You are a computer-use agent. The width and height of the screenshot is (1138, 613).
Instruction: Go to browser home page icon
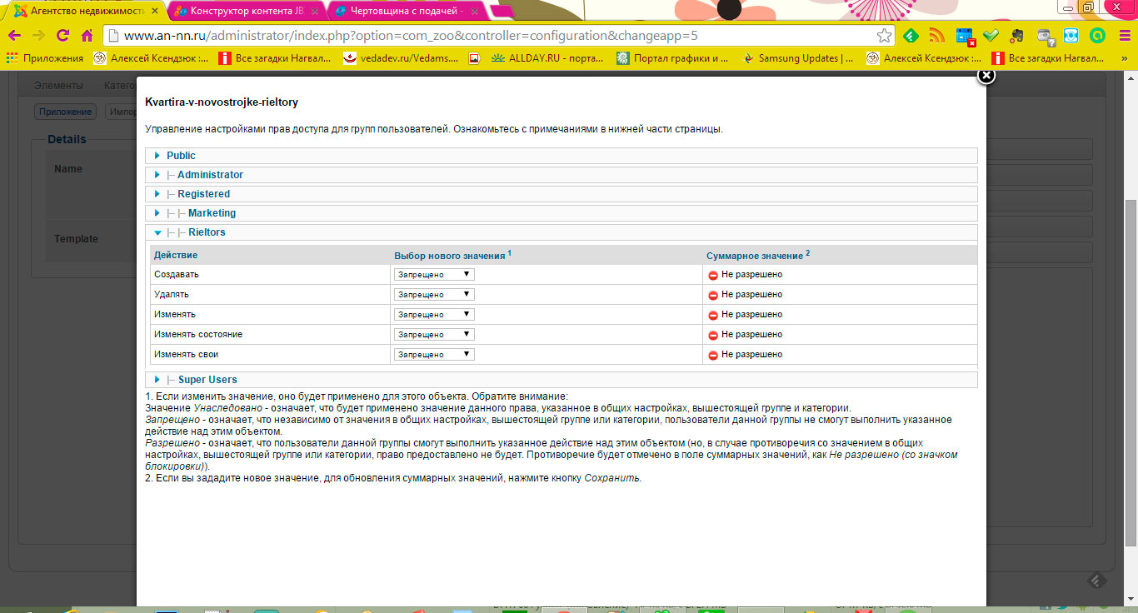pos(87,36)
